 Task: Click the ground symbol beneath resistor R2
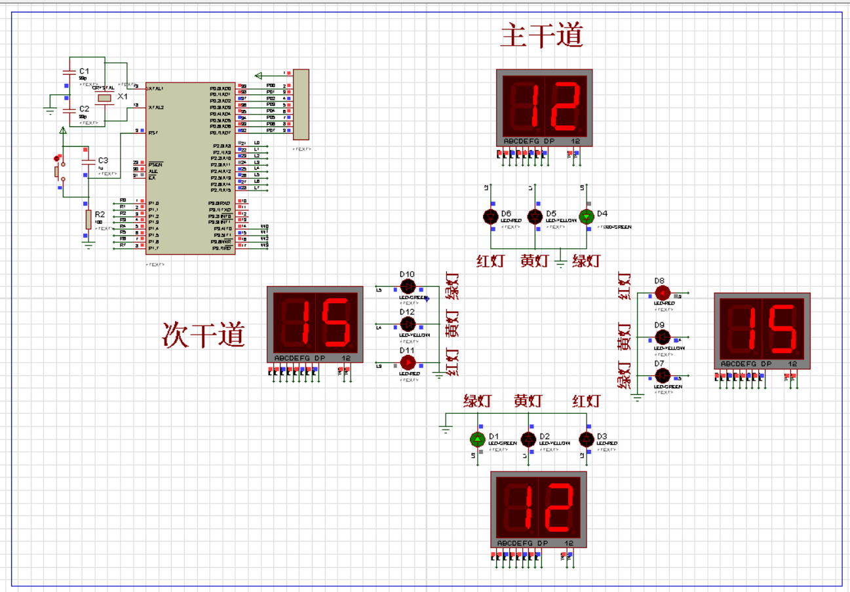coord(88,245)
